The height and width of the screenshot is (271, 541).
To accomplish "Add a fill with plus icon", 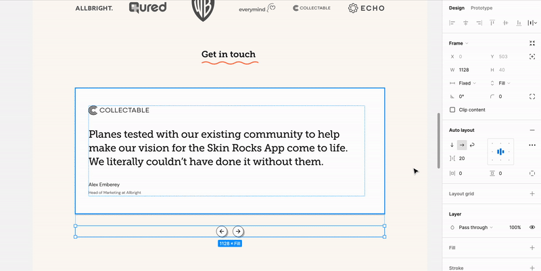I will coord(532,248).
